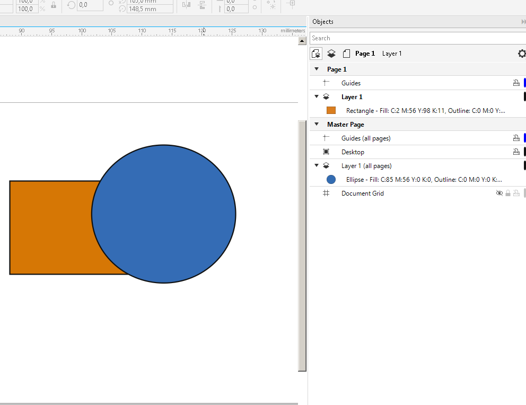The height and width of the screenshot is (405, 526).
Task: Click the page icon beside Page 1 label
Action: click(346, 54)
